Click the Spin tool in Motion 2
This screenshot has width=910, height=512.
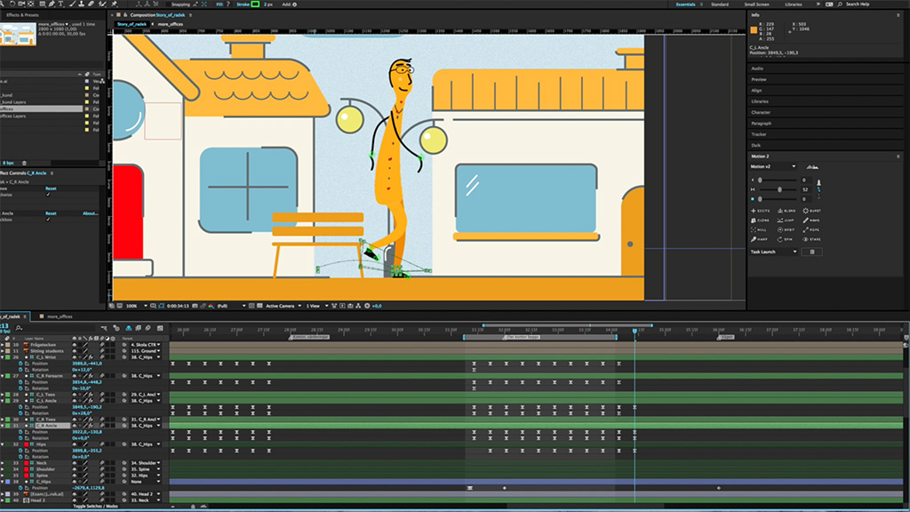coord(786,239)
